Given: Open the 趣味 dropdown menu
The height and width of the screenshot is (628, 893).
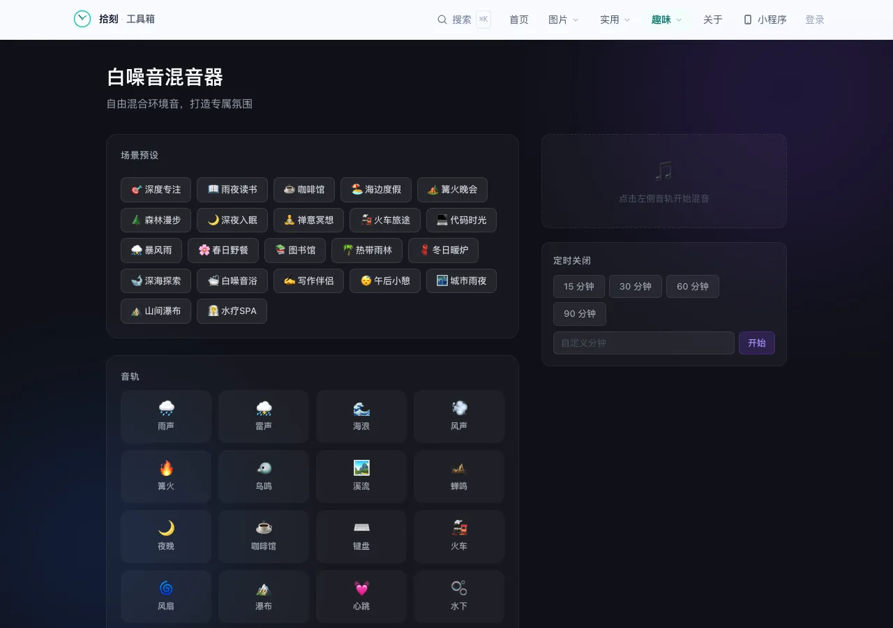Looking at the screenshot, I should pyautogui.click(x=667, y=20).
